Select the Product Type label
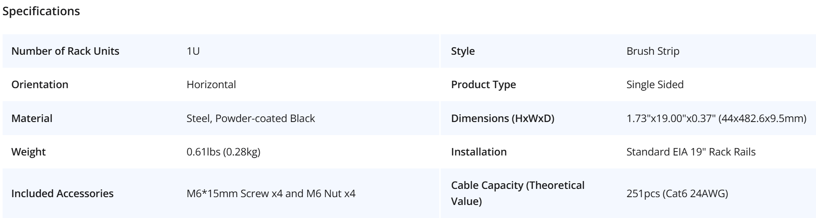816x218 pixels. click(484, 84)
